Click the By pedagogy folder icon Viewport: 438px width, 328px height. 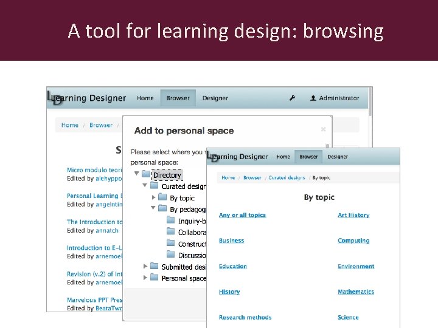pyautogui.click(x=162, y=208)
